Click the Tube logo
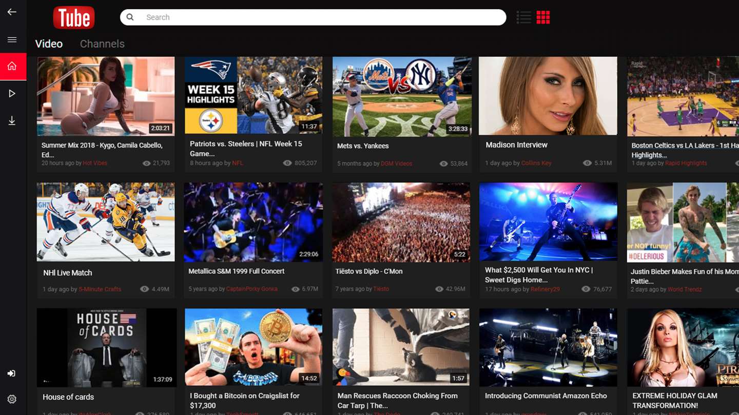This screenshot has width=739, height=415. [74, 17]
